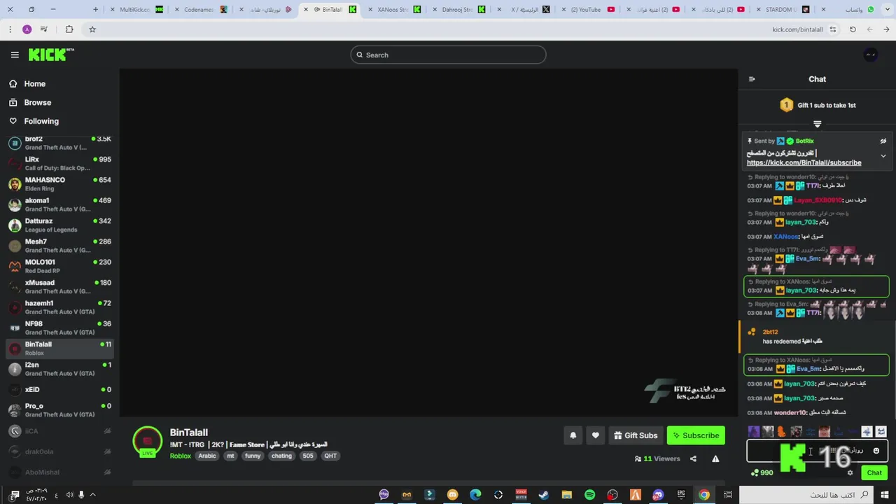Open Mesh7 channel in sidebar
Viewport: 896px width, 504px height.
pos(59,246)
